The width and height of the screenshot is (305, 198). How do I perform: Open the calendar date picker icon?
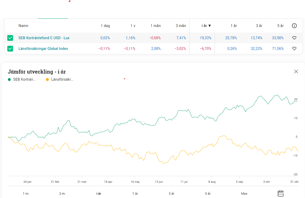point(281,193)
